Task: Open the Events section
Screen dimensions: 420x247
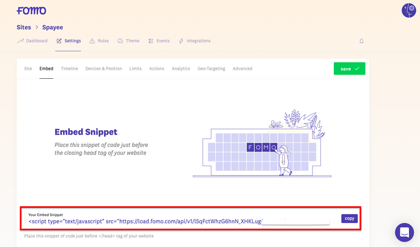Action: [x=159, y=41]
